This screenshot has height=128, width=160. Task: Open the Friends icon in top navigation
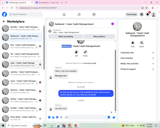(79, 14)
